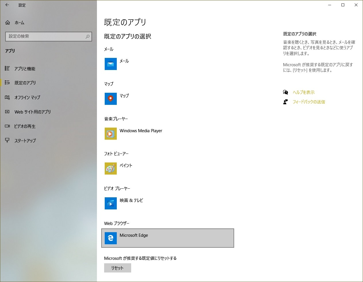Click the search magnifier icon
The width and height of the screenshot is (363, 282).
click(x=87, y=36)
